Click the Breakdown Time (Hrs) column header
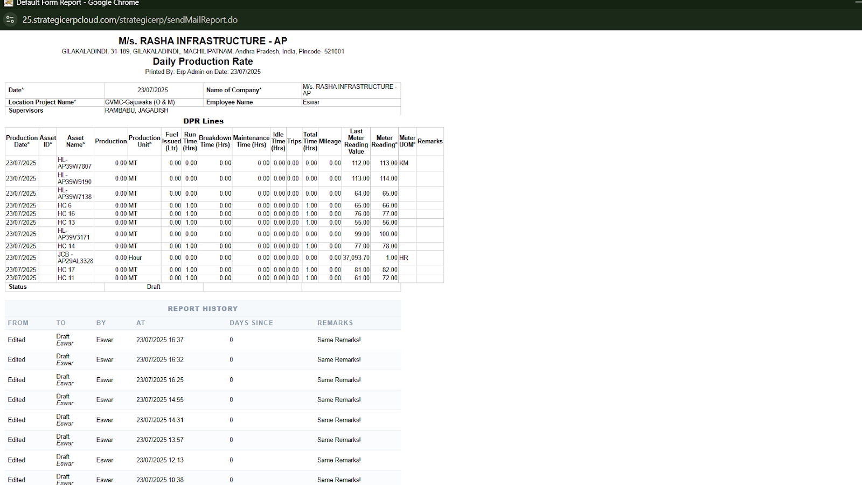 click(215, 141)
